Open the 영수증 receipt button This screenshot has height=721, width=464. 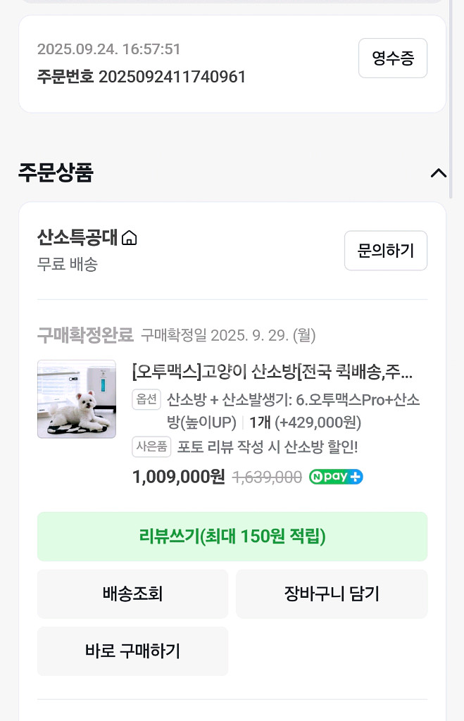[392, 58]
